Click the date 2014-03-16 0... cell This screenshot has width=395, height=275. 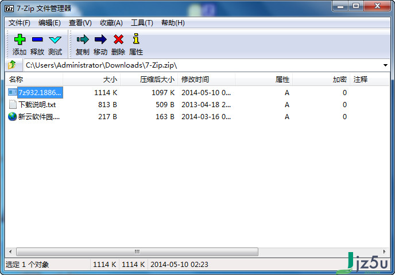pos(206,117)
